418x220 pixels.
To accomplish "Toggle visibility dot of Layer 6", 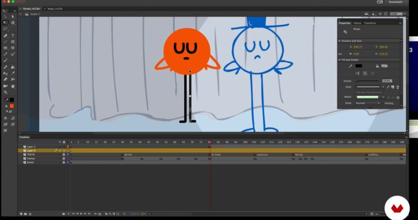I will coord(60,151).
